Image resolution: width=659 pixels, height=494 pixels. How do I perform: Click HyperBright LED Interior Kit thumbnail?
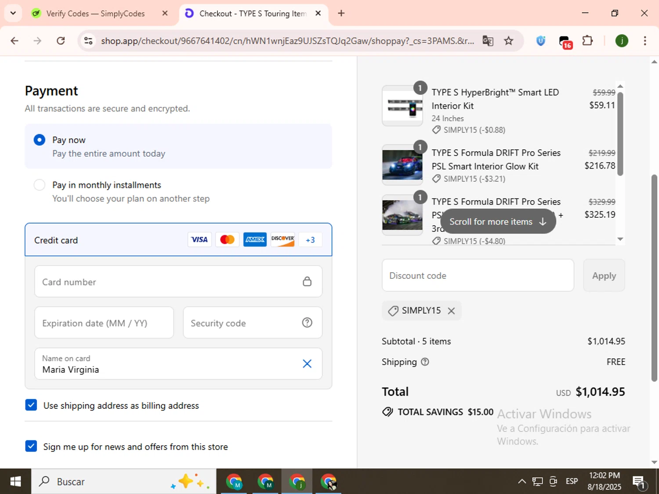pos(402,106)
